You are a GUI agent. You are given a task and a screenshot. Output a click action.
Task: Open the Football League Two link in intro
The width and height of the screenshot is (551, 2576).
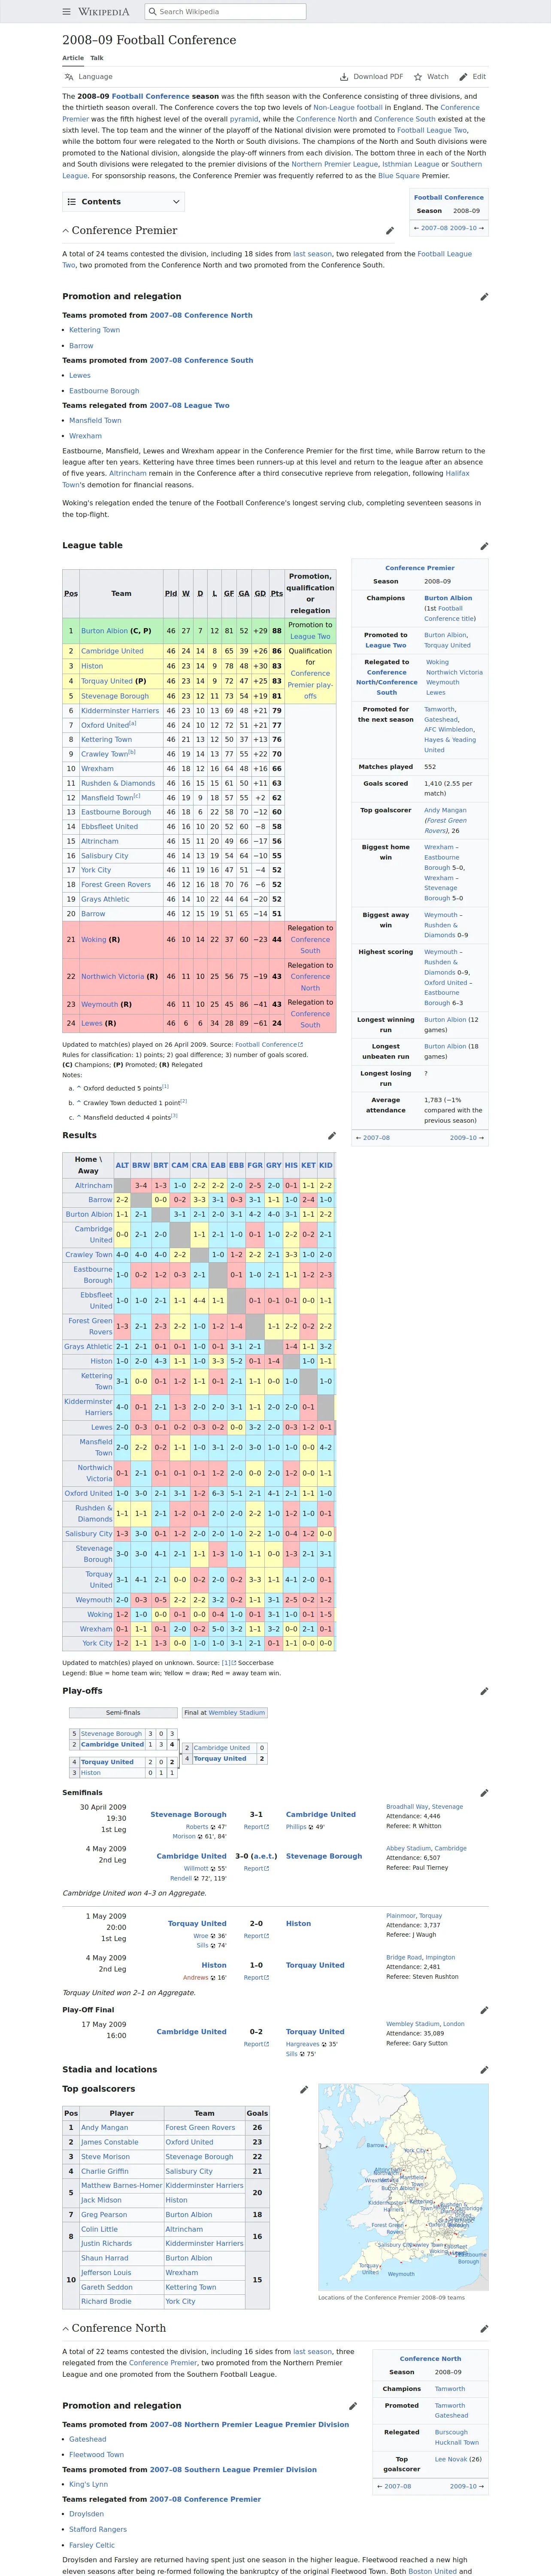pos(432,130)
